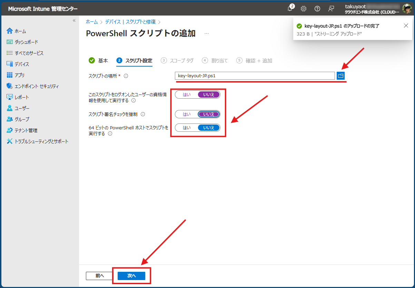415x288 pixels.
Task: Click the Dashboard icon in the sidebar
Action: click(10, 42)
